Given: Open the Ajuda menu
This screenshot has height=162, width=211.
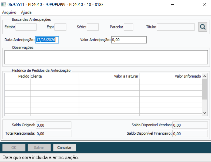Looking at the screenshot, I should pyautogui.click(x=26, y=12).
